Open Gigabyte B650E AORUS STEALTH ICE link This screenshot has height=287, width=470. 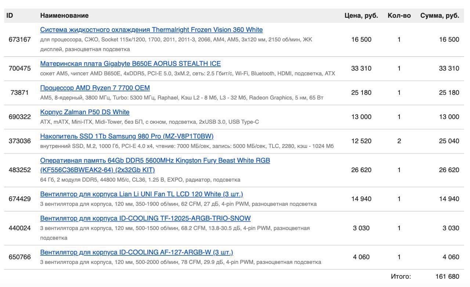[130, 63]
